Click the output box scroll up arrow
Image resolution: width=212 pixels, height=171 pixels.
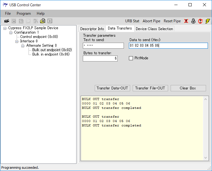tap(205, 99)
